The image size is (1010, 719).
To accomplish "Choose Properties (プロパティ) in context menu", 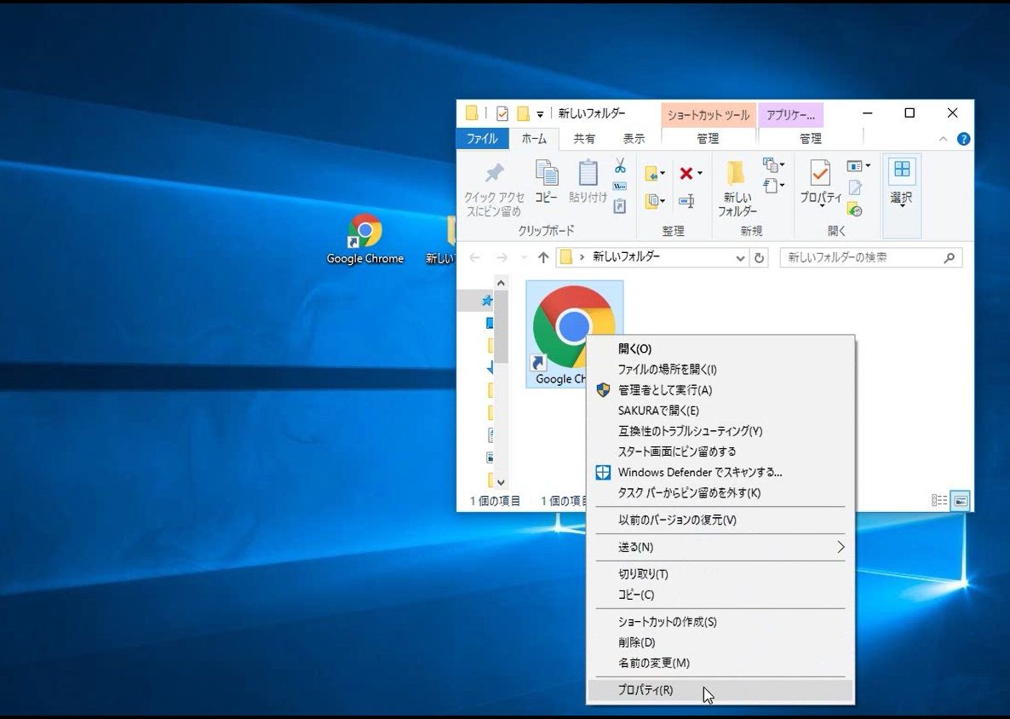I will [721, 690].
